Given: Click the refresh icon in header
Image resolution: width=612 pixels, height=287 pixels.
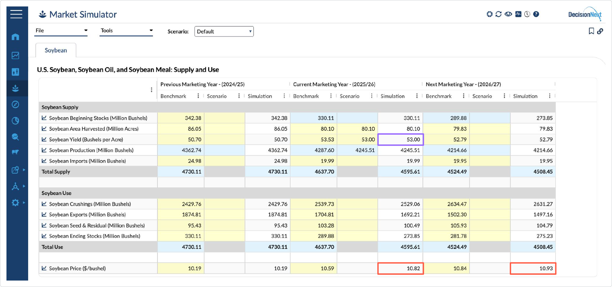Looking at the screenshot, I should click(499, 14).
